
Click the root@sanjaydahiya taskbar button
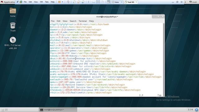point(58,110)
